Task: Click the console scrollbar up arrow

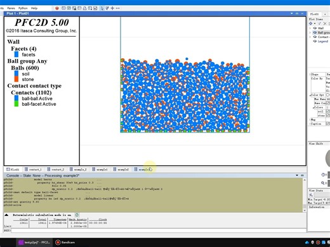Action: 305,180
